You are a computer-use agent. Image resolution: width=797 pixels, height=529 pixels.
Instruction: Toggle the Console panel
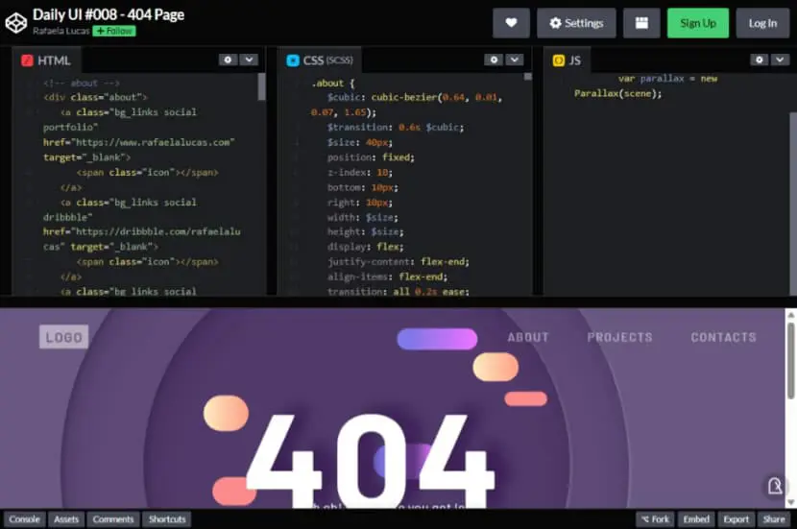24,519
